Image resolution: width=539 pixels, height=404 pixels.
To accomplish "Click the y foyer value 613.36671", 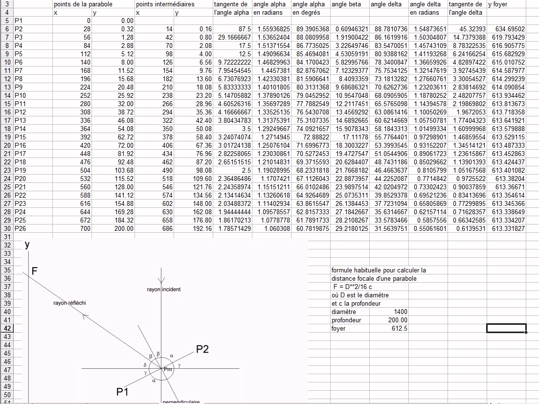I will click(506, 187).
